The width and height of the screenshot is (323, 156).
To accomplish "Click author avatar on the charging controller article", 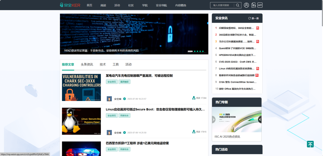I will [109, 99].
